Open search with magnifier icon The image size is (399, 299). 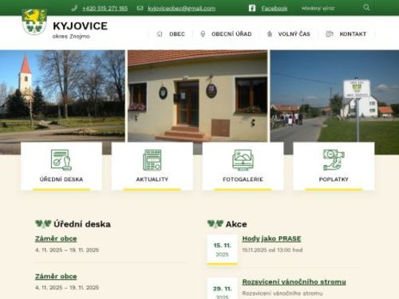pyautogui.click(x=366, y=7)
